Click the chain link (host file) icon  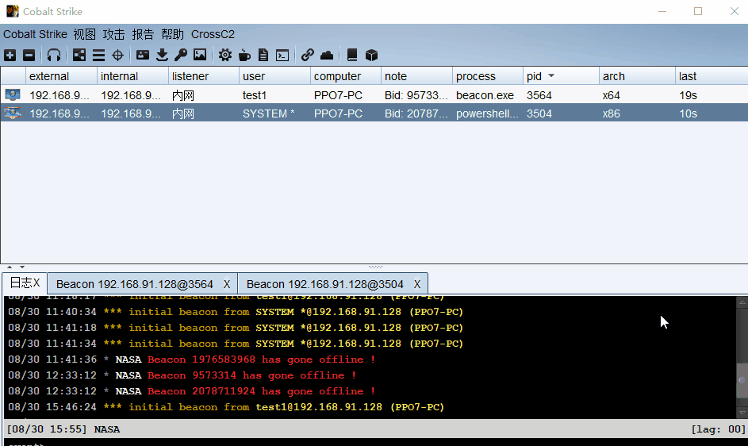308,56
